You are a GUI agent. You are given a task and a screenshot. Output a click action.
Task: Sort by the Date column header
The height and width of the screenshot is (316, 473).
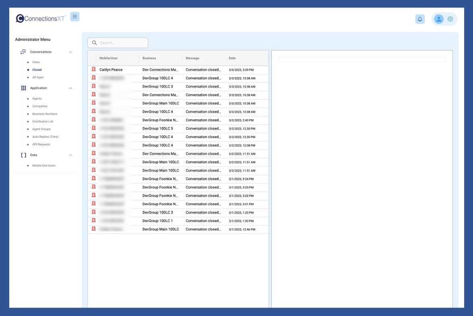click(x=232, y=58)
